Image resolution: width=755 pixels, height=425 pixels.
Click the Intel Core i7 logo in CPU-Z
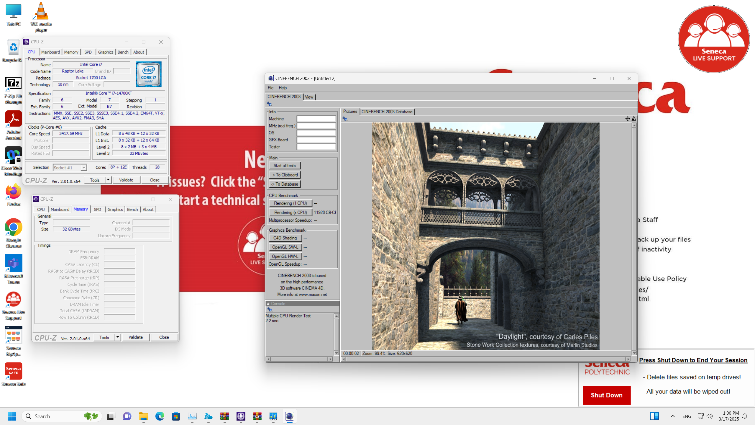click(148, 74)
